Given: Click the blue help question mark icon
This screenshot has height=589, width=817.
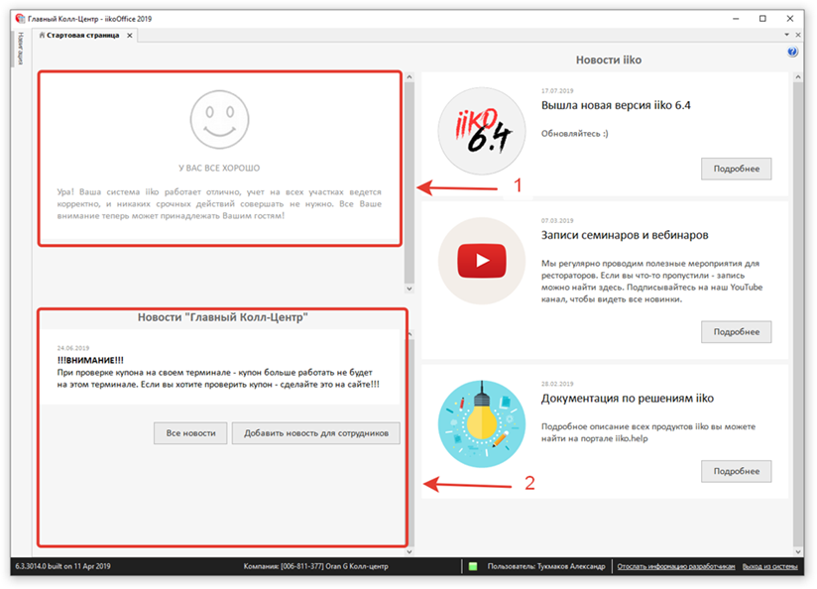Looking at the screenshot, I should point(792,52).
